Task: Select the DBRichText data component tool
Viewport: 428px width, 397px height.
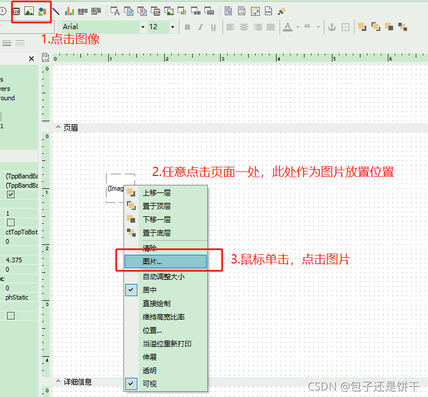Action: click(x=142, y=11)
